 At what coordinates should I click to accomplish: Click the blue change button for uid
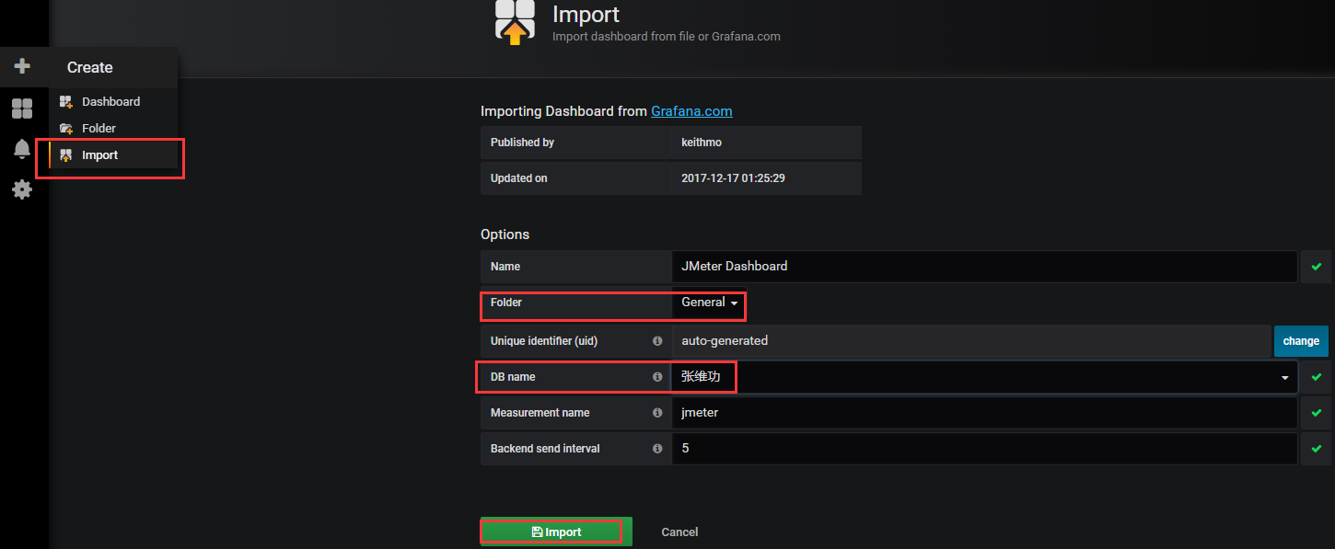pyautogui.click(x=1301, y=341)
